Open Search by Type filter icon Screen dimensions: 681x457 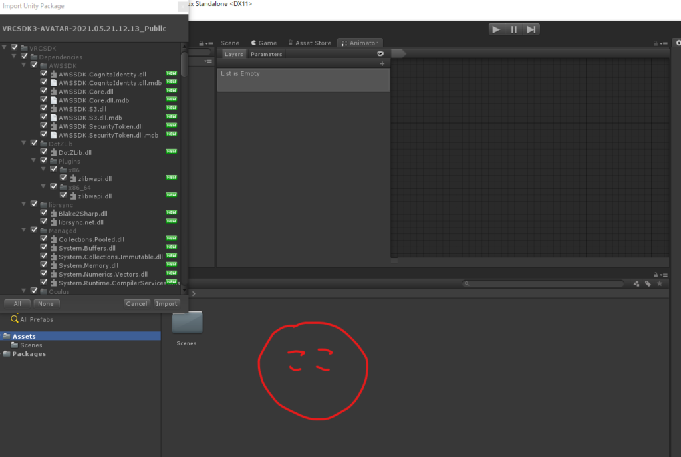636,283
